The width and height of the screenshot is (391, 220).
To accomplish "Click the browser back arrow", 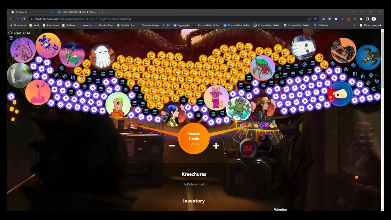I will 11,19.
